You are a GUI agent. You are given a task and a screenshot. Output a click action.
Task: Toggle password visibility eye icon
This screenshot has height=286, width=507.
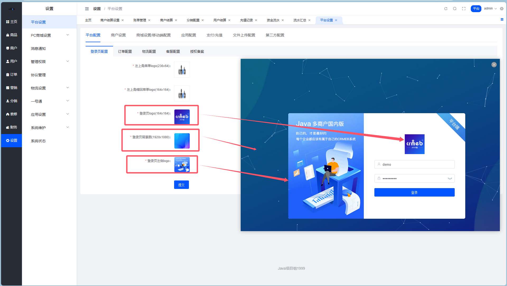pyautogui.click(x=450, y=179)
